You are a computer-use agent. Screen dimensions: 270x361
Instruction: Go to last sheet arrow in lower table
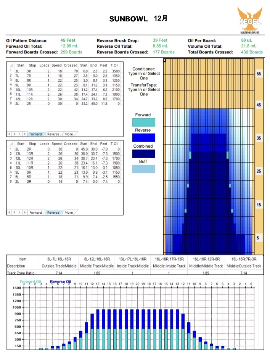pos(25,212)
